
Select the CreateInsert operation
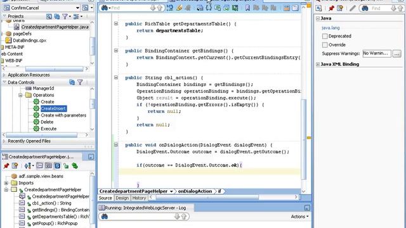click(x=53, y=108)
